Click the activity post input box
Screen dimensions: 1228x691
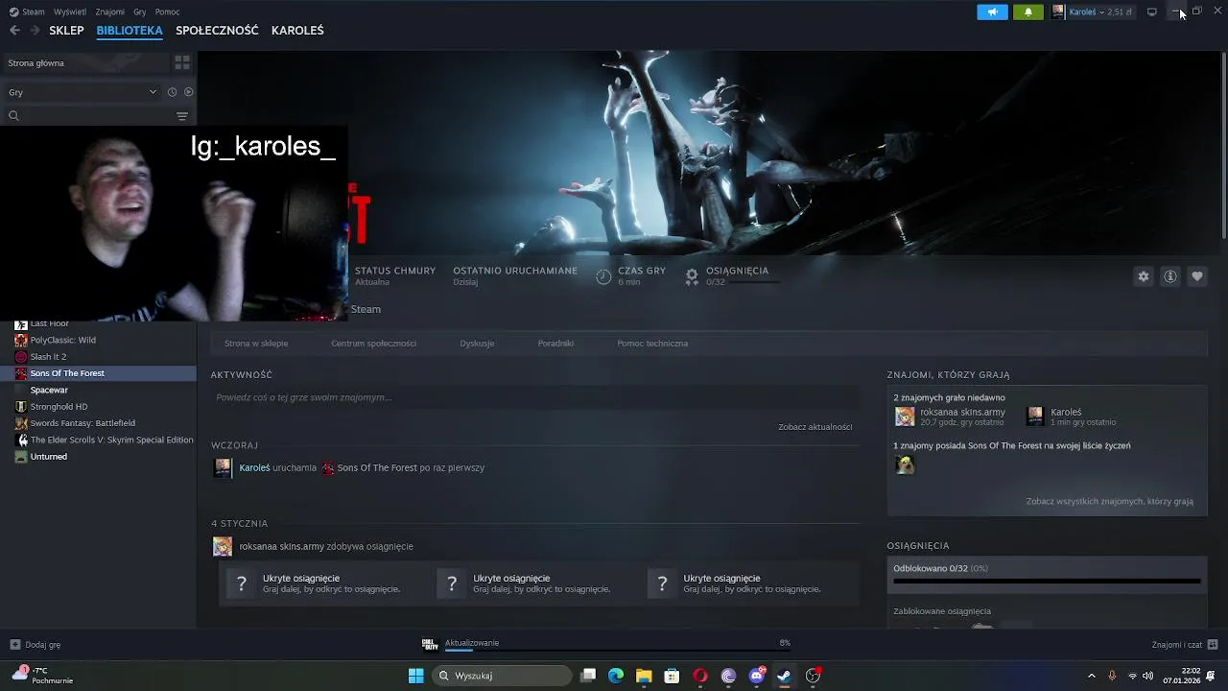tap(535, 397)
